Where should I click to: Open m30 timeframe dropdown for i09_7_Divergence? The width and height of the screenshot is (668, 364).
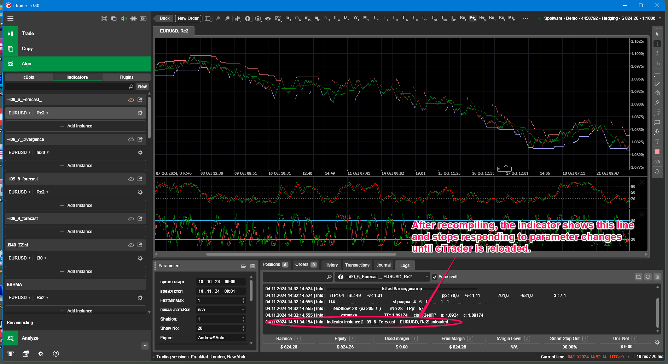point(42,153)
